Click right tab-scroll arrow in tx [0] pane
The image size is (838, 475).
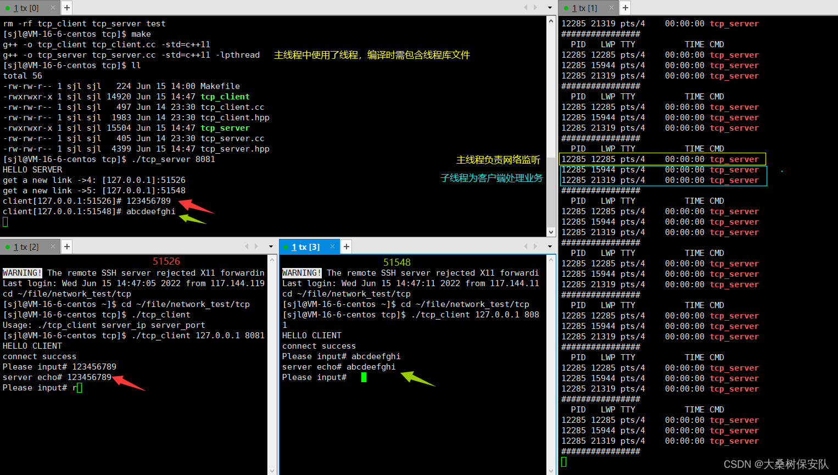coord(535,8)
